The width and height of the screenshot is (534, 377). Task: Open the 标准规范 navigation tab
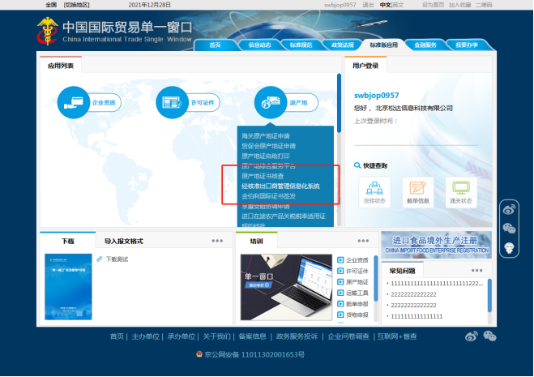point(301,45)
